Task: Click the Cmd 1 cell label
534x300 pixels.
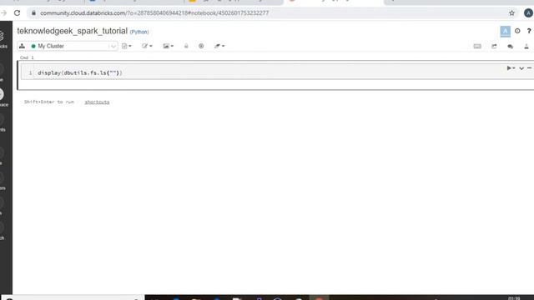Action: coord(27,57)
